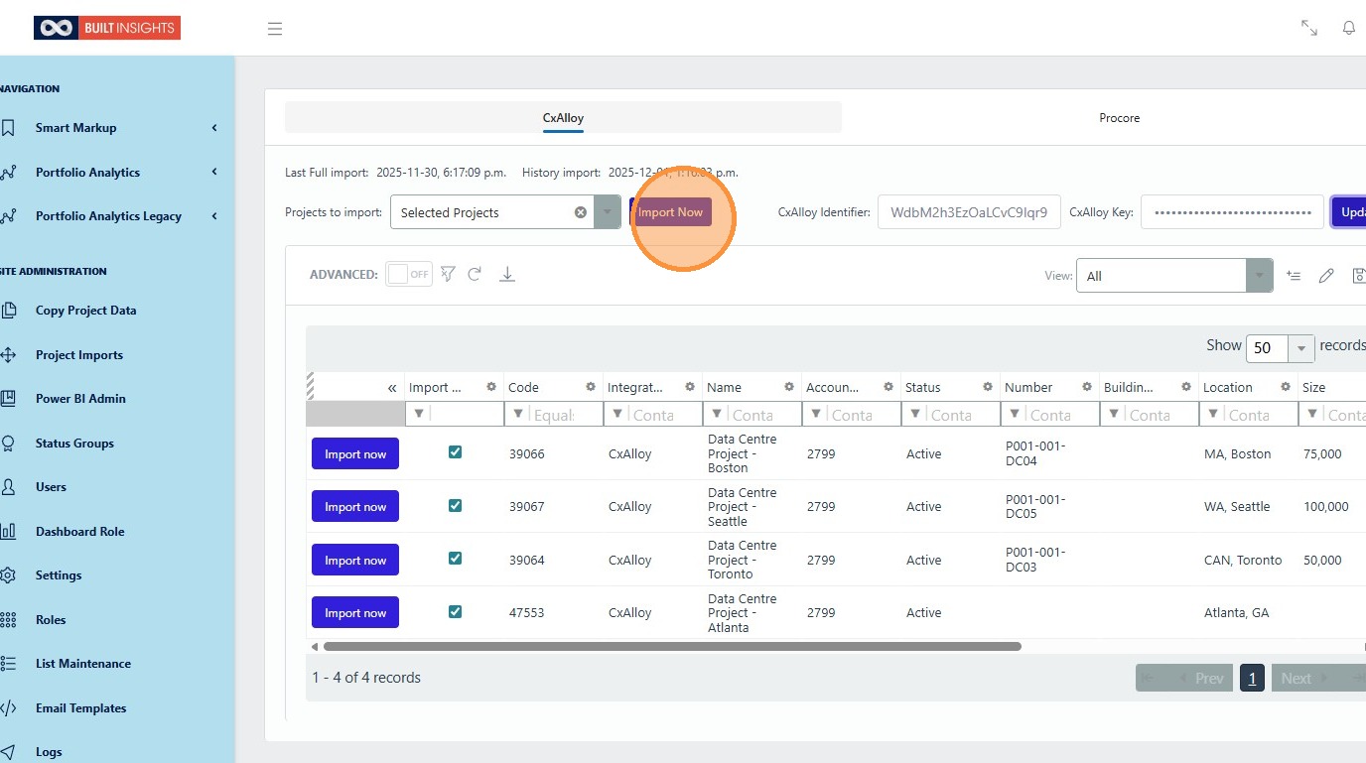Screen dimensions: 1366x763
Task: Open Name column settings gear
Action: [789, 387]
